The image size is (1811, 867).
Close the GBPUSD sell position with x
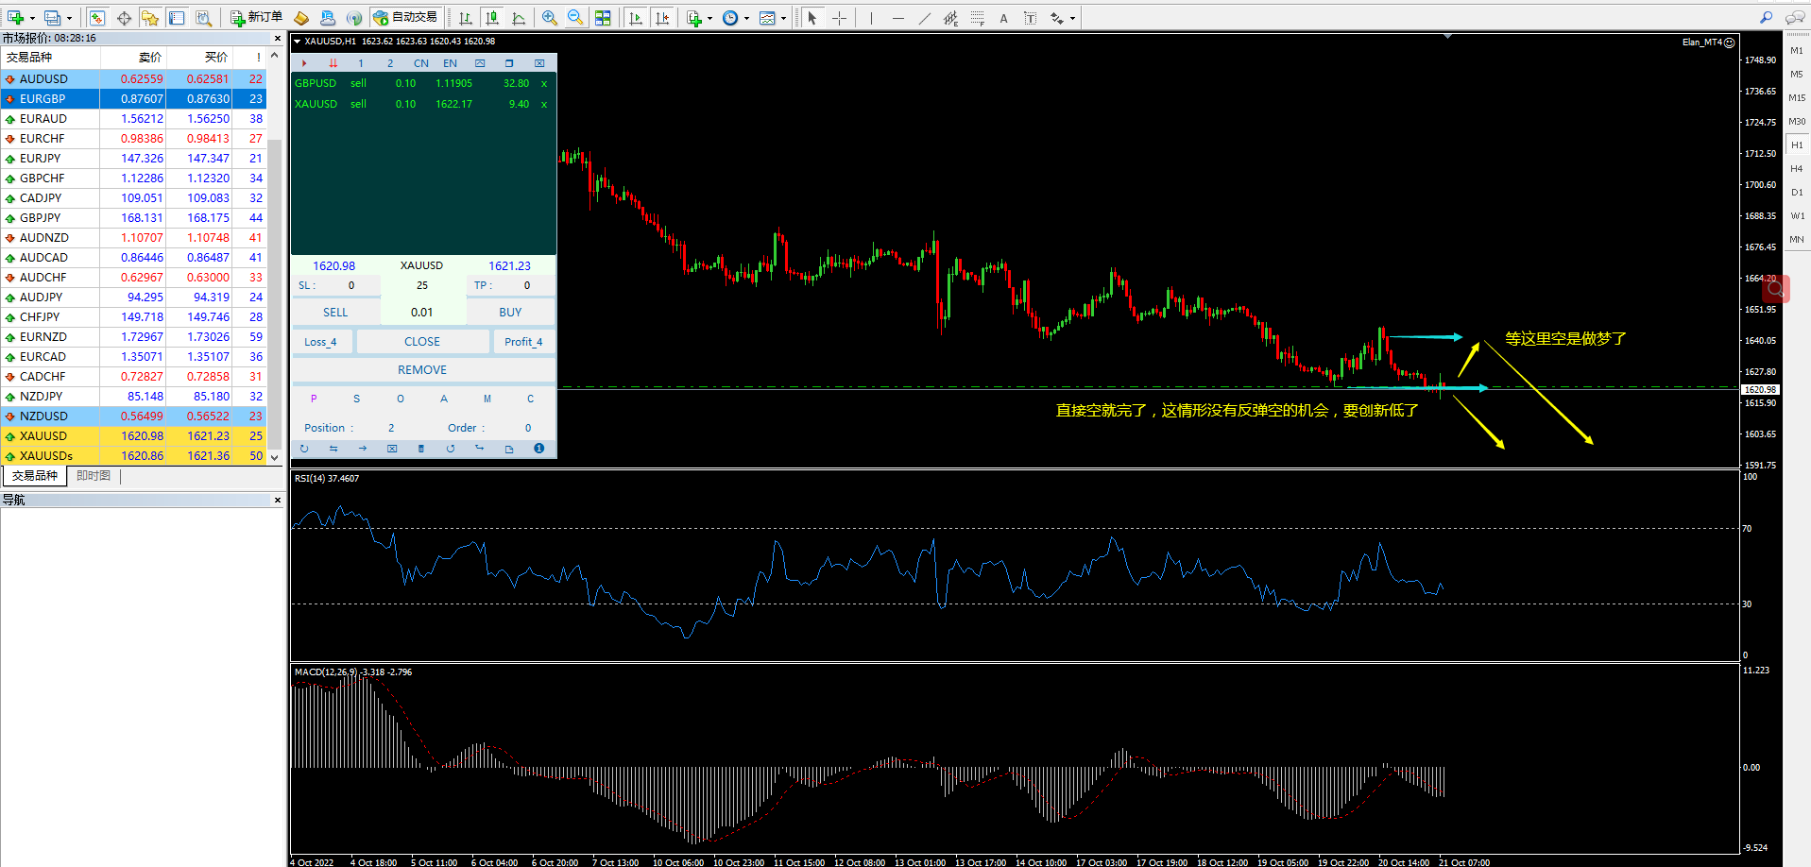[544, 83]
